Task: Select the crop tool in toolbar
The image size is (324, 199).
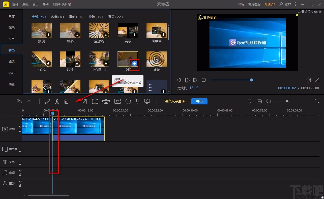Action: [85, 101]
